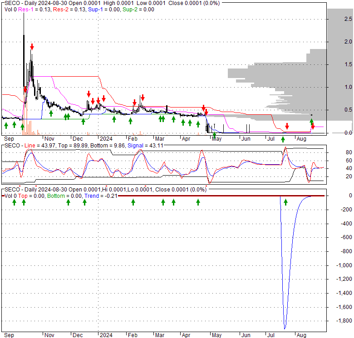Click the green buy arrow below the Jul axis label in the price chart

click(x=283, y=139)
